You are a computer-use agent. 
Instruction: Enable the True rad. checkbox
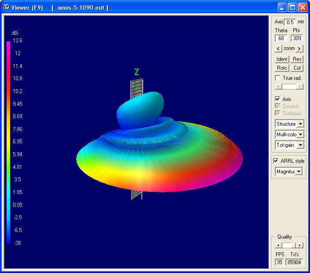[x=277, y=78]
